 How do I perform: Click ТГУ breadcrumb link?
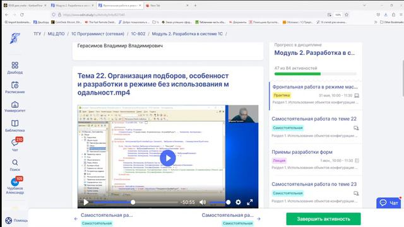click(37, 33)
